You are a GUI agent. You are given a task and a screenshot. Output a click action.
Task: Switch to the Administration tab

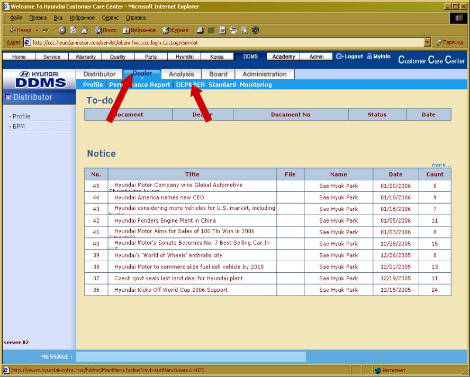pyautogui.click(x=265, y=74)
